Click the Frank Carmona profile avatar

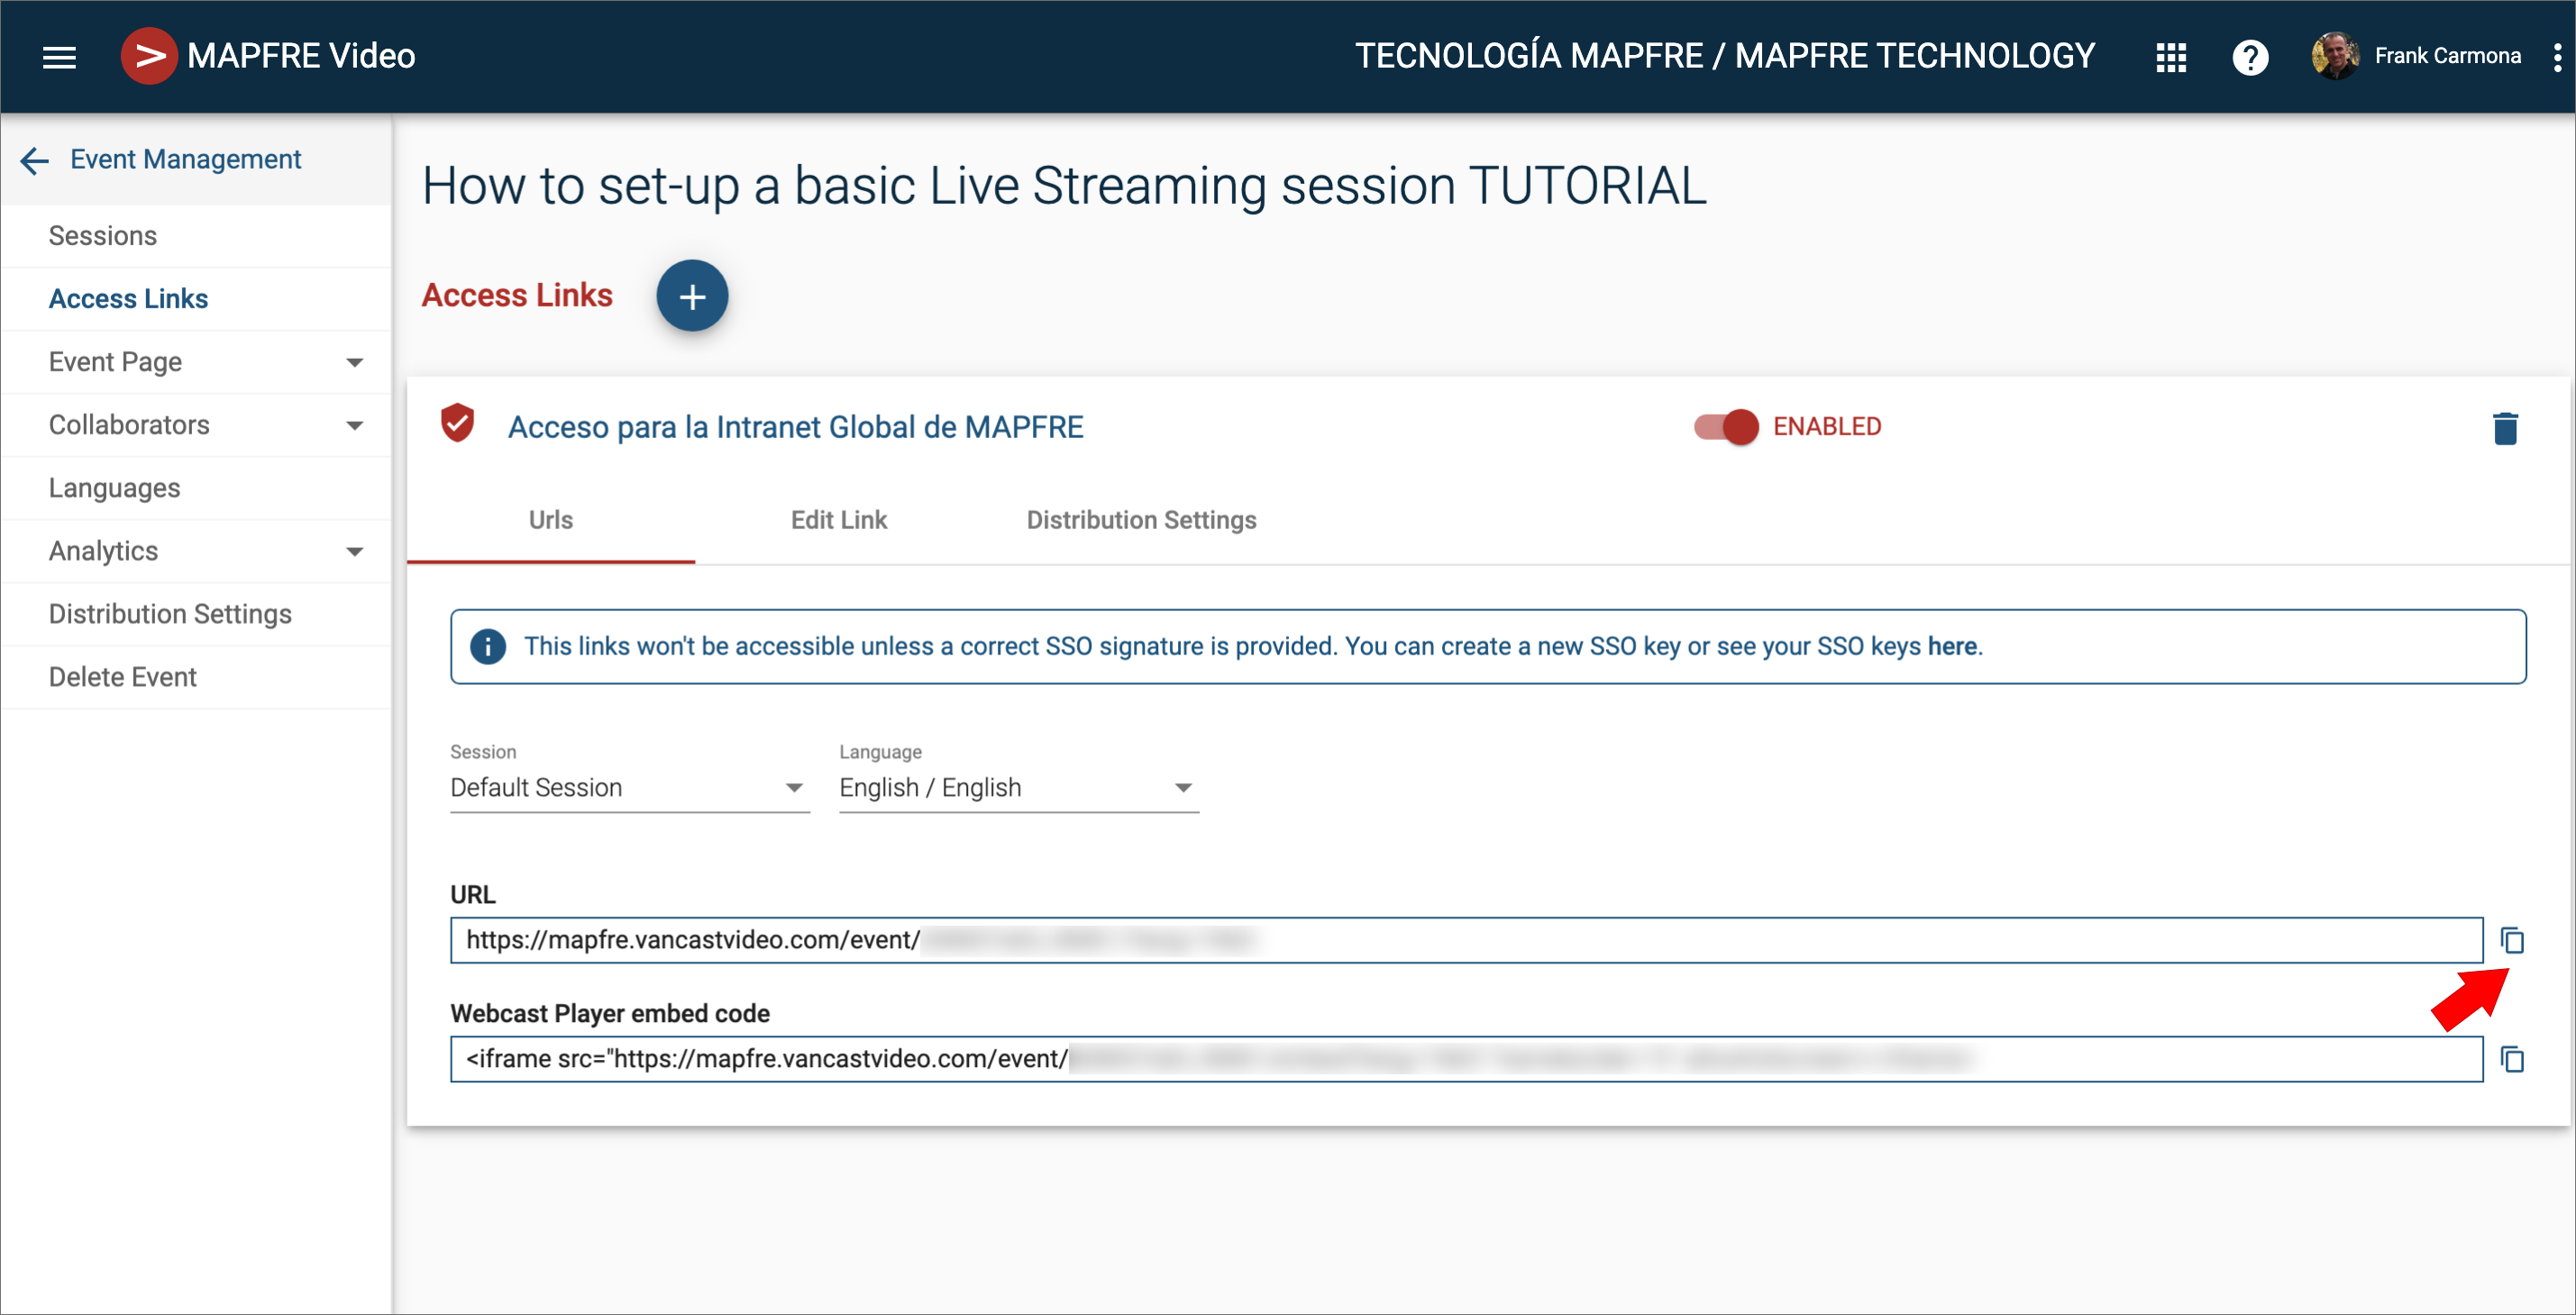pyautogui.click(x=2335, y=56)
